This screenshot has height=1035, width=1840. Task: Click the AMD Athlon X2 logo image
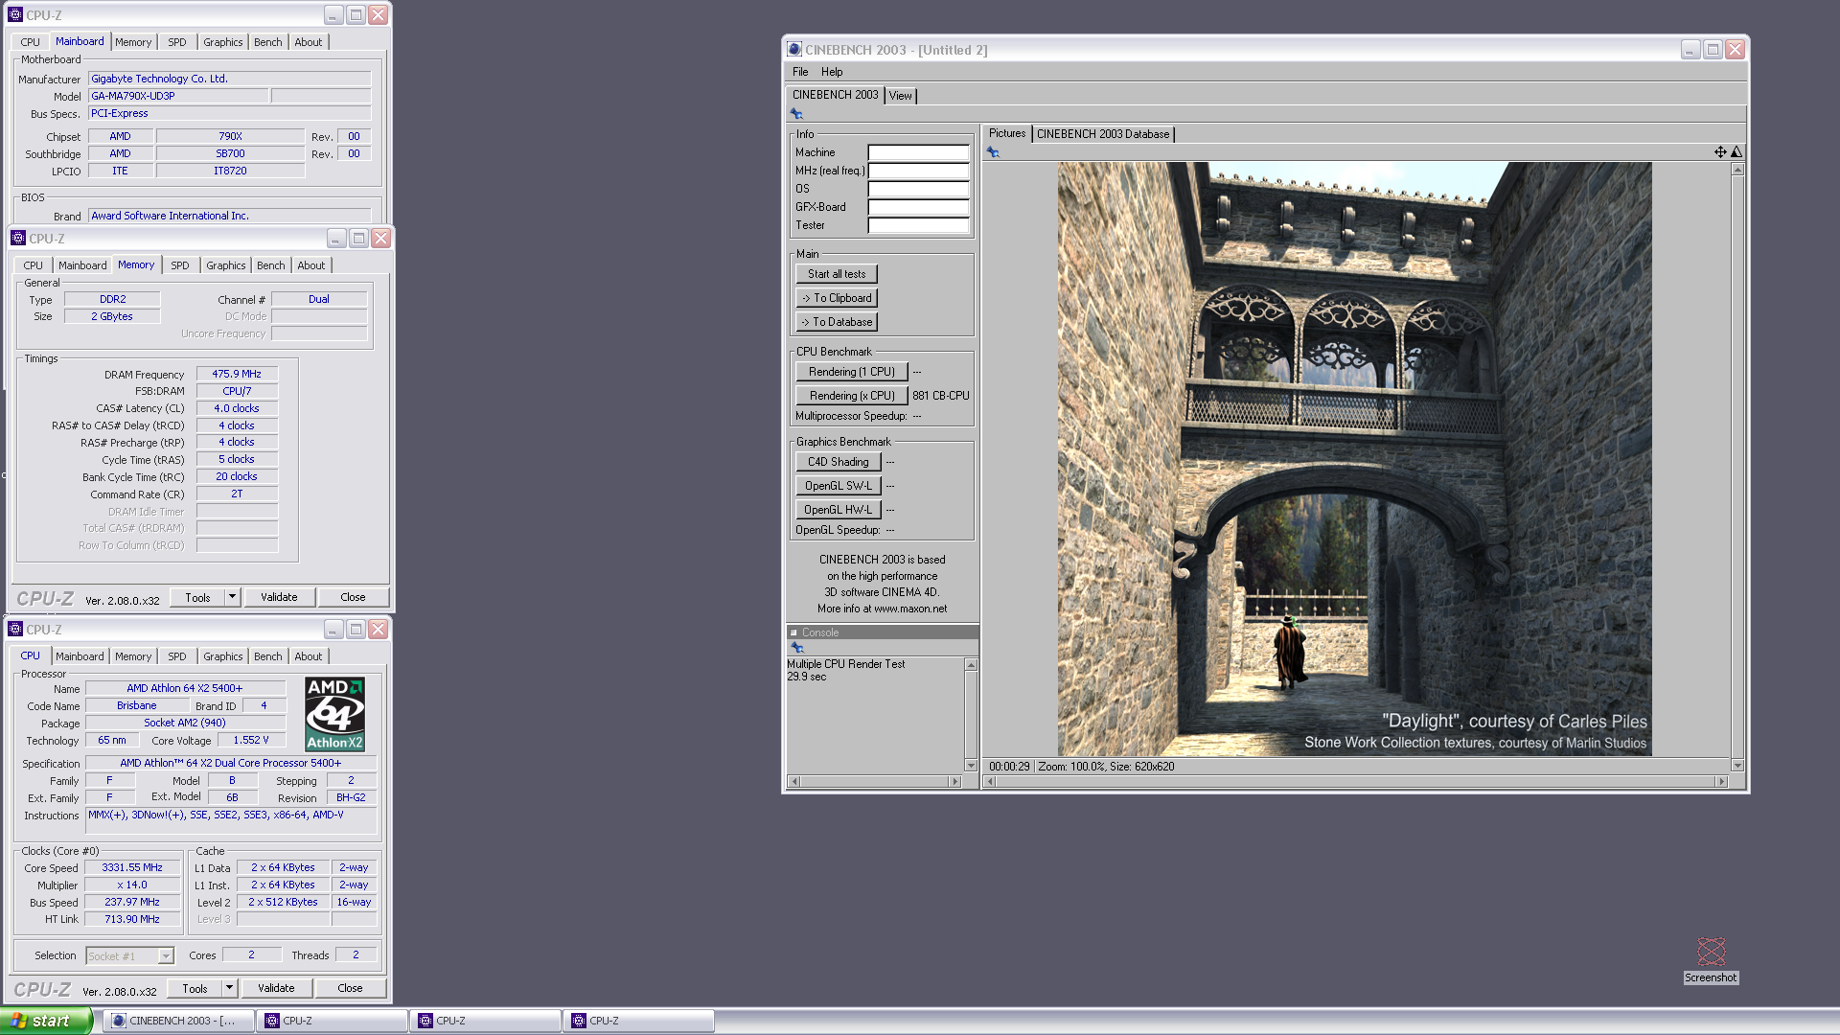pyautogui.click(x=334, y=714)
